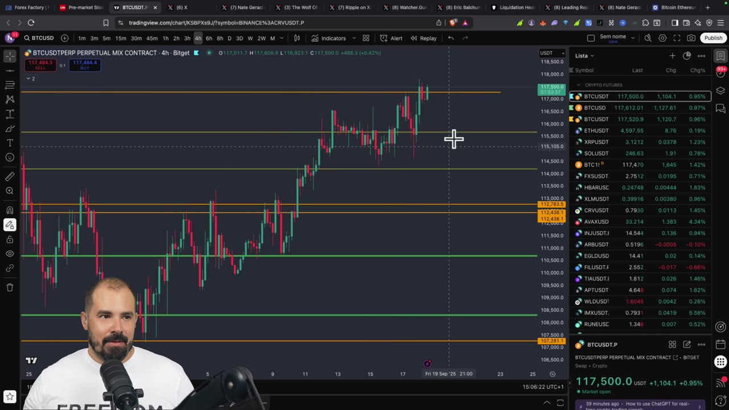This screenshot has height=410, width=729.
Task: Open the patterns drawing tool
Action: click(x=10, y=99)
